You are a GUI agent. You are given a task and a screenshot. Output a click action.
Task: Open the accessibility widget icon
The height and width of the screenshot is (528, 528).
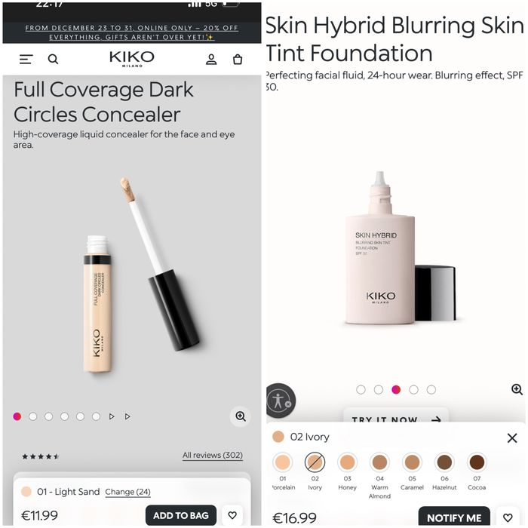coord(279,401)
